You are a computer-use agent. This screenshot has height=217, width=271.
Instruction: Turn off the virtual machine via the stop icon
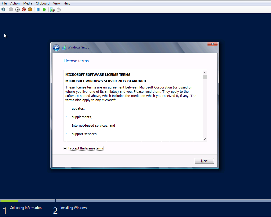[x=17, y=10]
